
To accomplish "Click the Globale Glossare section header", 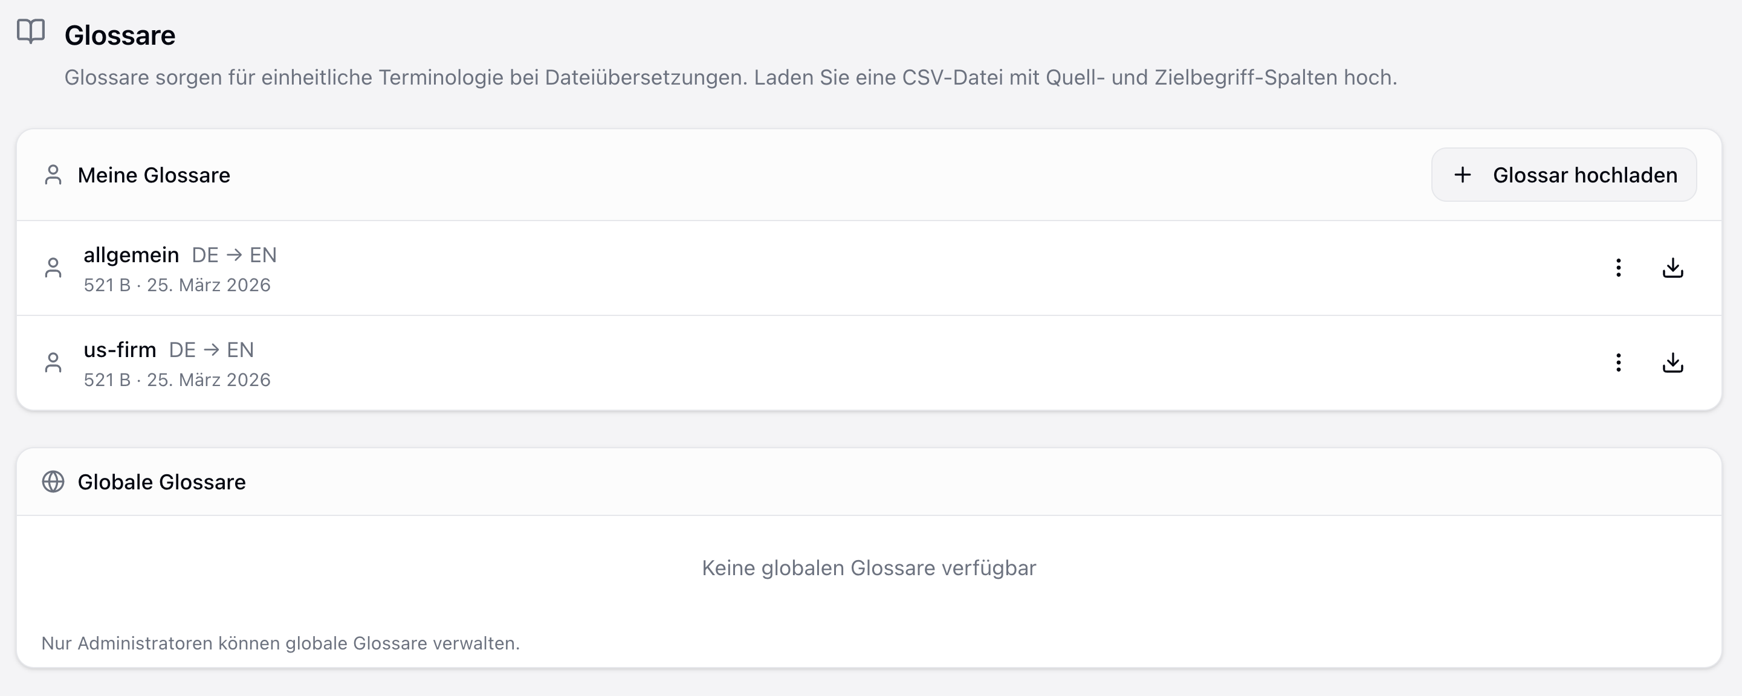I will (163, 481).
